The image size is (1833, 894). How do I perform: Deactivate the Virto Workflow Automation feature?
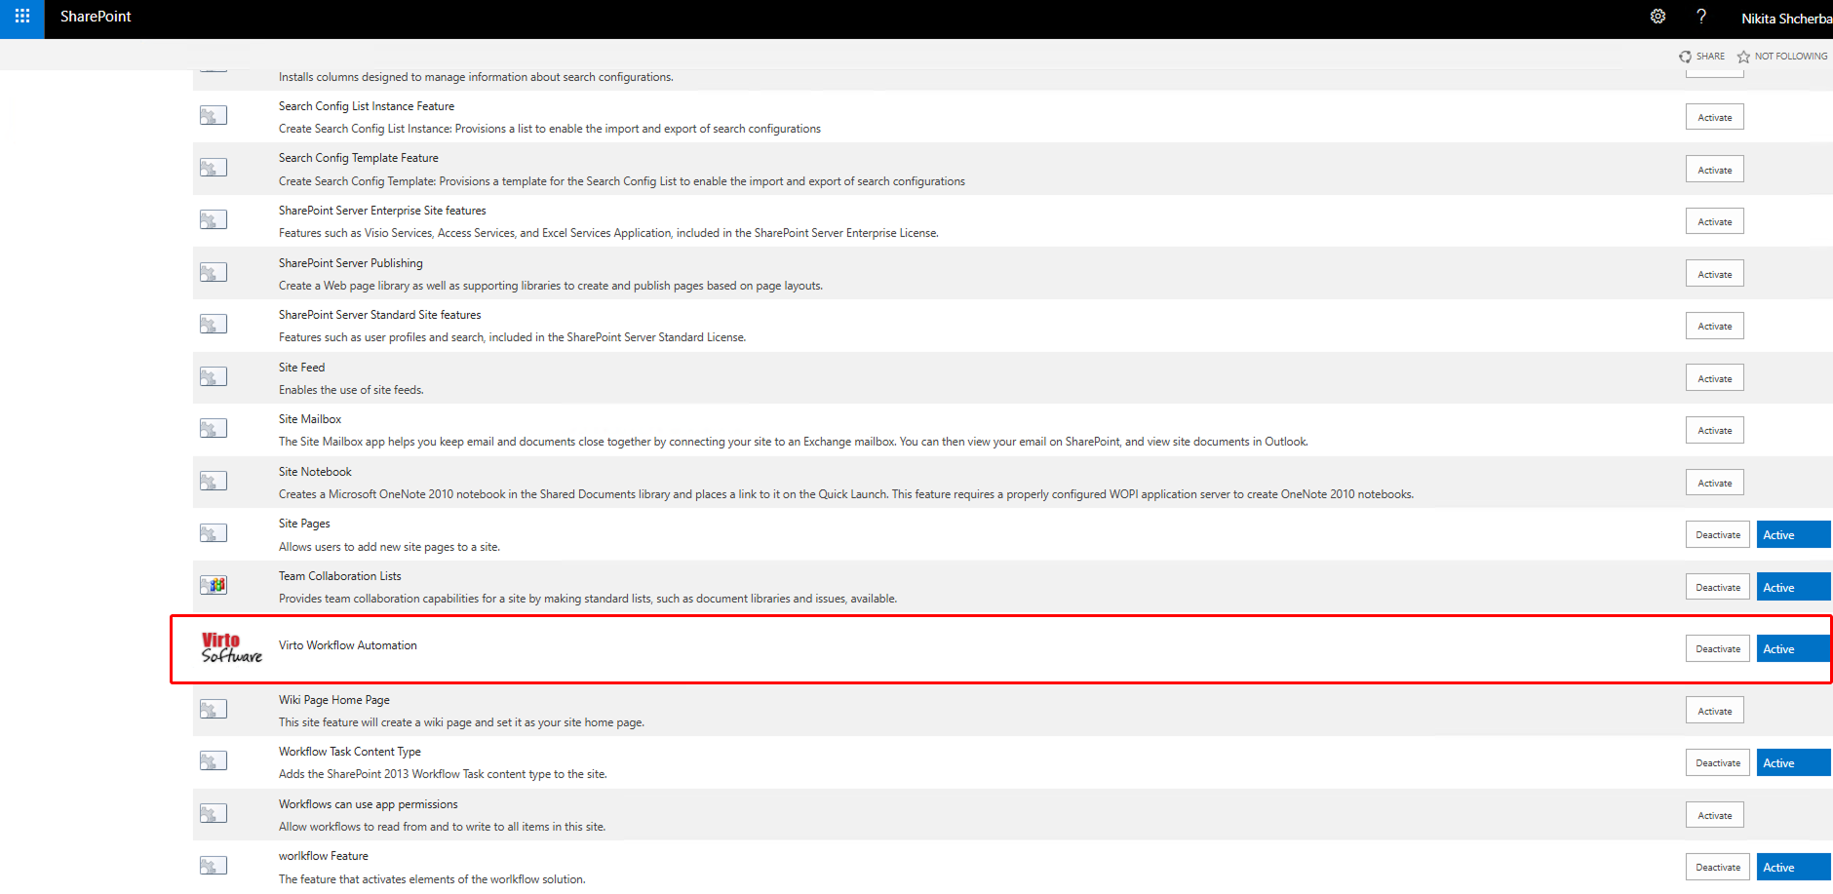[x=1717, y=648]
